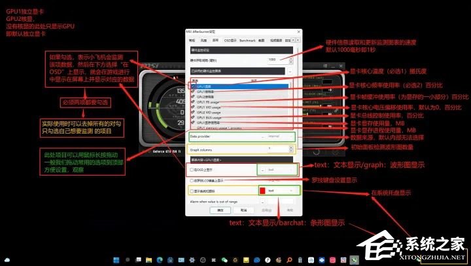Toggle checkmark of highlighted GPU1 temperature row
The height and width of the screenshot is (266, 471).
click(x=193, y=86)
